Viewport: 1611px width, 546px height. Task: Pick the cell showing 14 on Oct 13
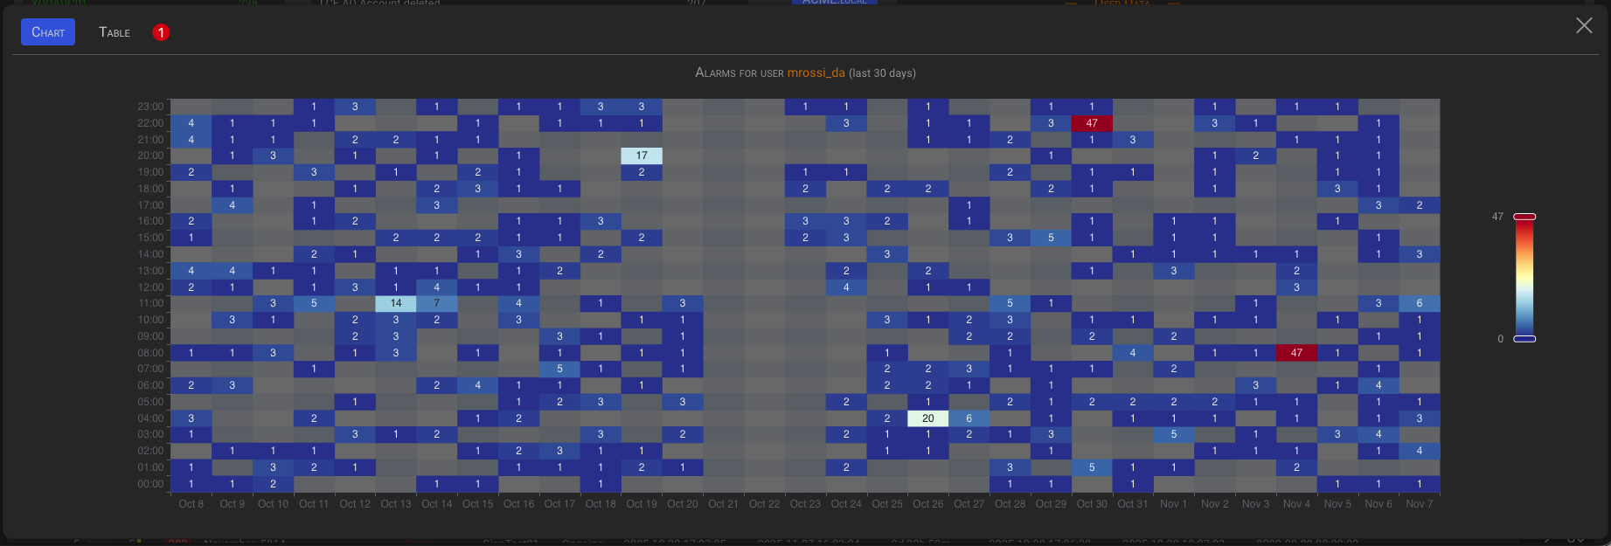(x=396, y=303)
